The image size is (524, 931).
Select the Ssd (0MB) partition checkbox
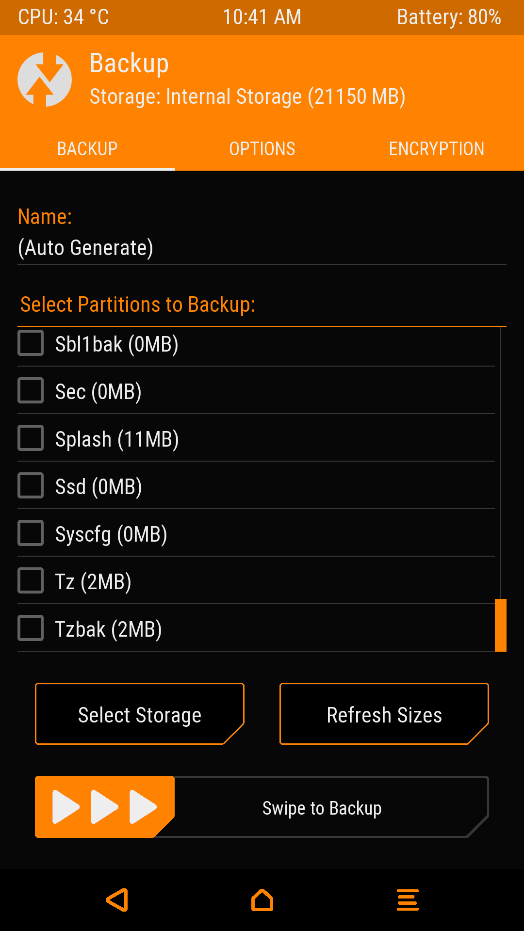(x=31, y=486)
